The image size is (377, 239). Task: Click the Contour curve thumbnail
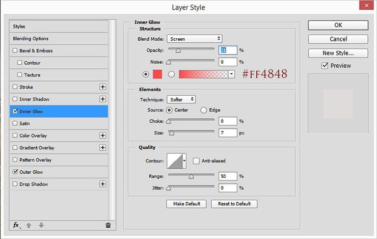pos(175,161)
